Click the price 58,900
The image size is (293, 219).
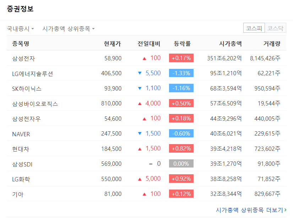click(113, 58)
